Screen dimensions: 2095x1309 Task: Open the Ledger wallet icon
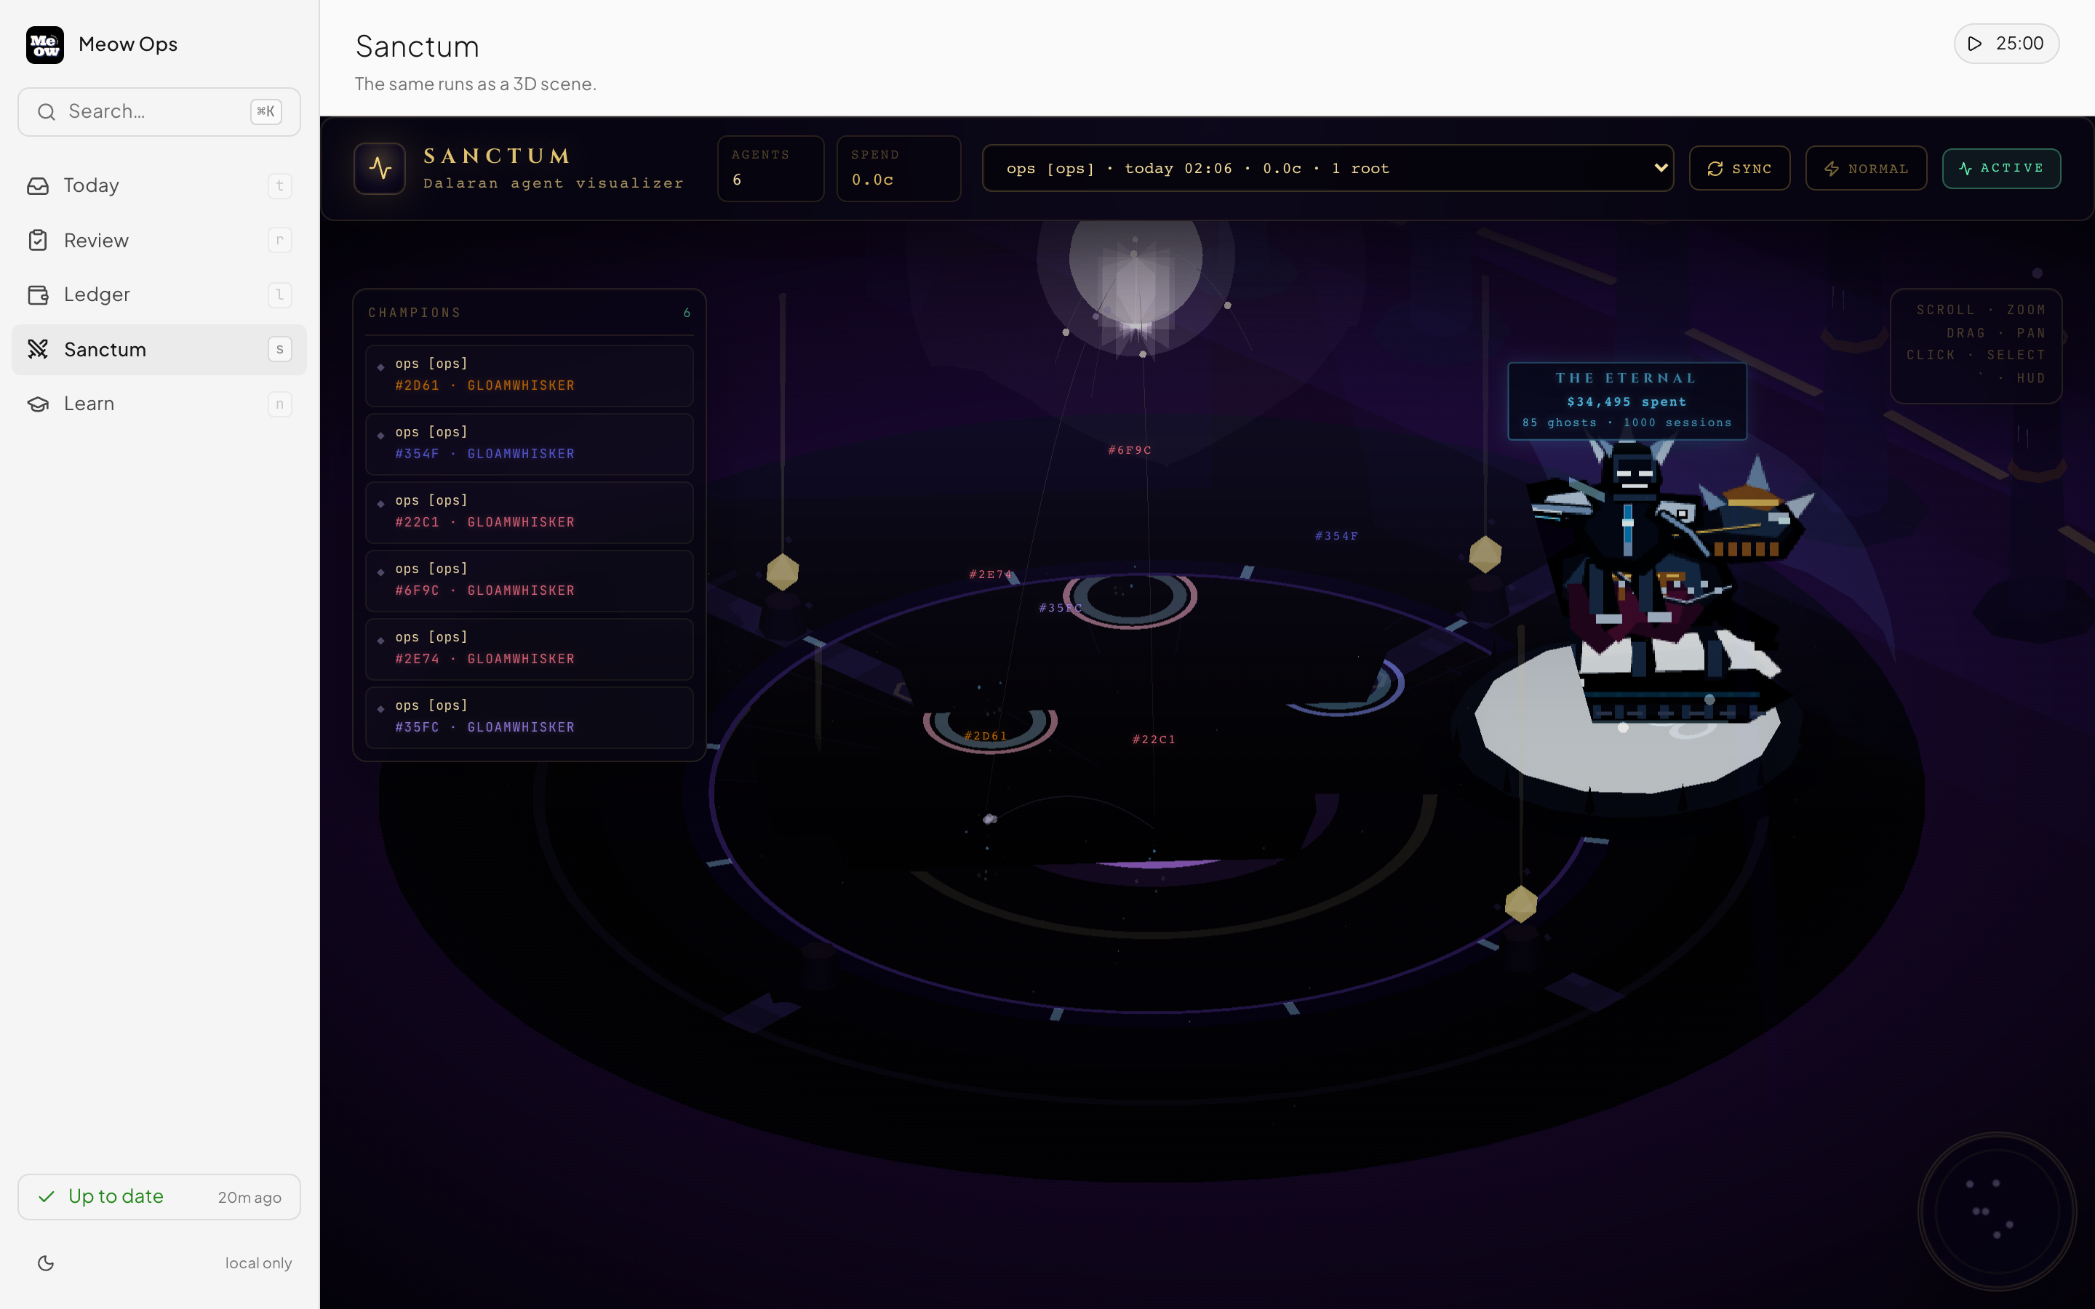click(38, 295)
